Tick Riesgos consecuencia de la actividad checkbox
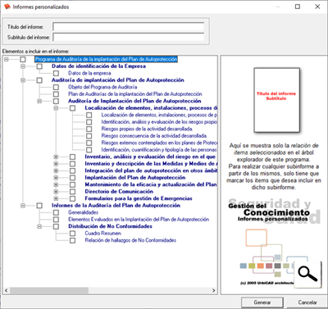Screen dimensions: 328x309 point(89,136)
